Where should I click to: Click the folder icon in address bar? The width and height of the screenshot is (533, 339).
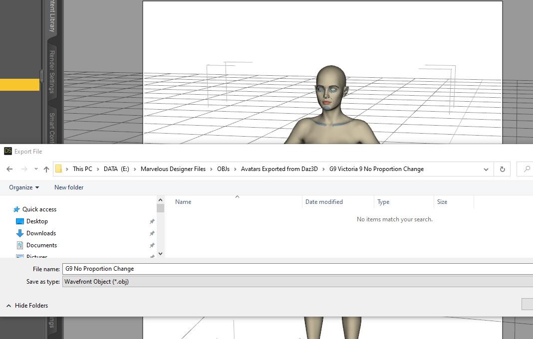pos(58,169)
